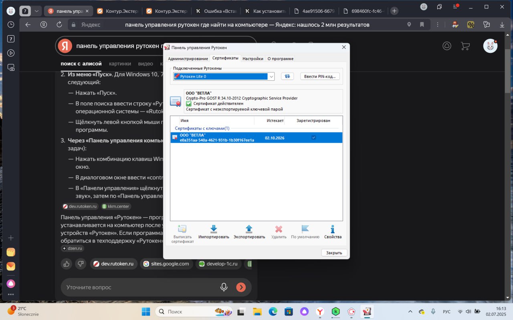Open Yandex Browser from taskbar
Image resolution: width=513 pixels, height=320 pixels.
[320, 312]
